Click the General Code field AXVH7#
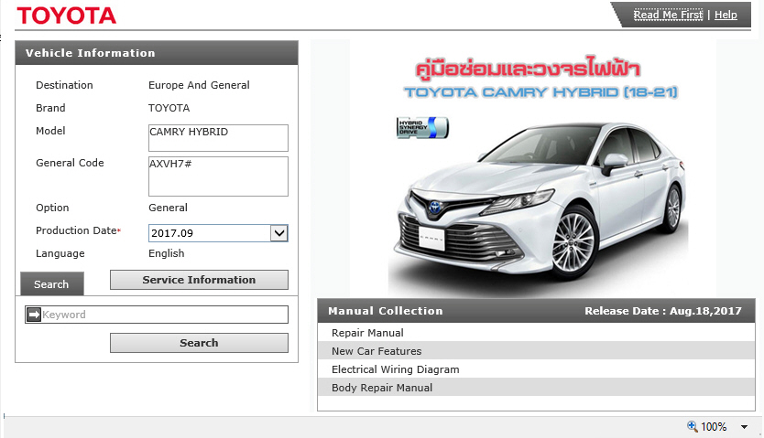 point(218,176)
